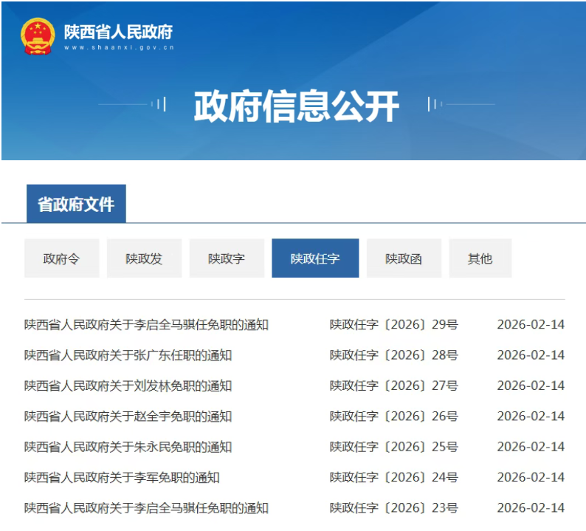
Task: Click the www.shaanxi.gov.cn URL text
Action: (119, 47)
